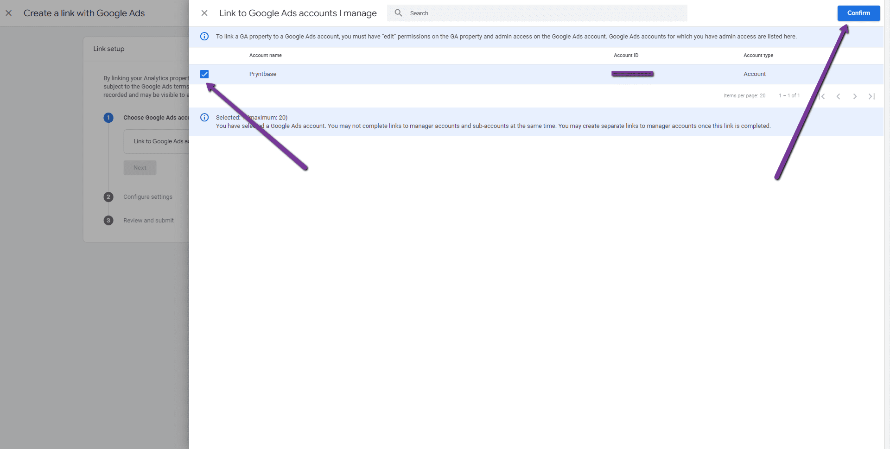Sort by the Account name column header

click(266, 55)
